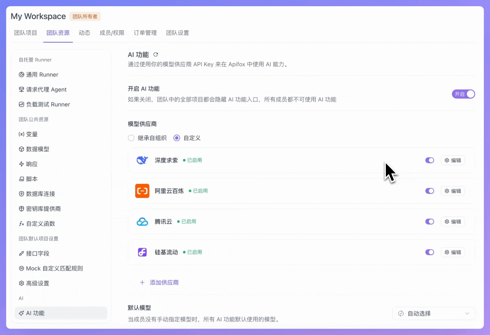Screen dimensions: 490x335
Task: Open 负载测试 Runner in sidebar
Action: (61, 104)
